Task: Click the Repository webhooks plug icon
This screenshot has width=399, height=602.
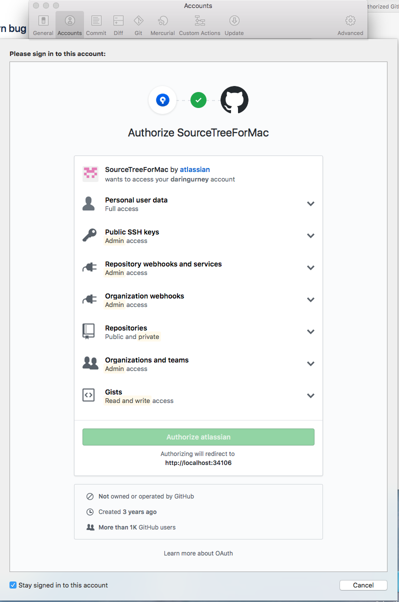Action: coord(89,267)
